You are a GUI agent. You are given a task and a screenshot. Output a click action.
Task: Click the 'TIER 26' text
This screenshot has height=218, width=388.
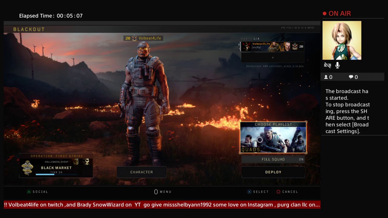56,172
